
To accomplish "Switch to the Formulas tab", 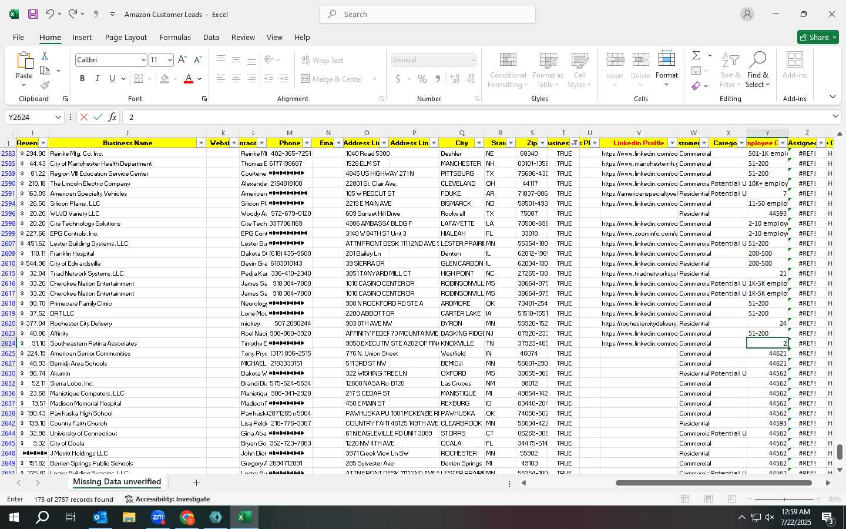I will pos(175,37).
